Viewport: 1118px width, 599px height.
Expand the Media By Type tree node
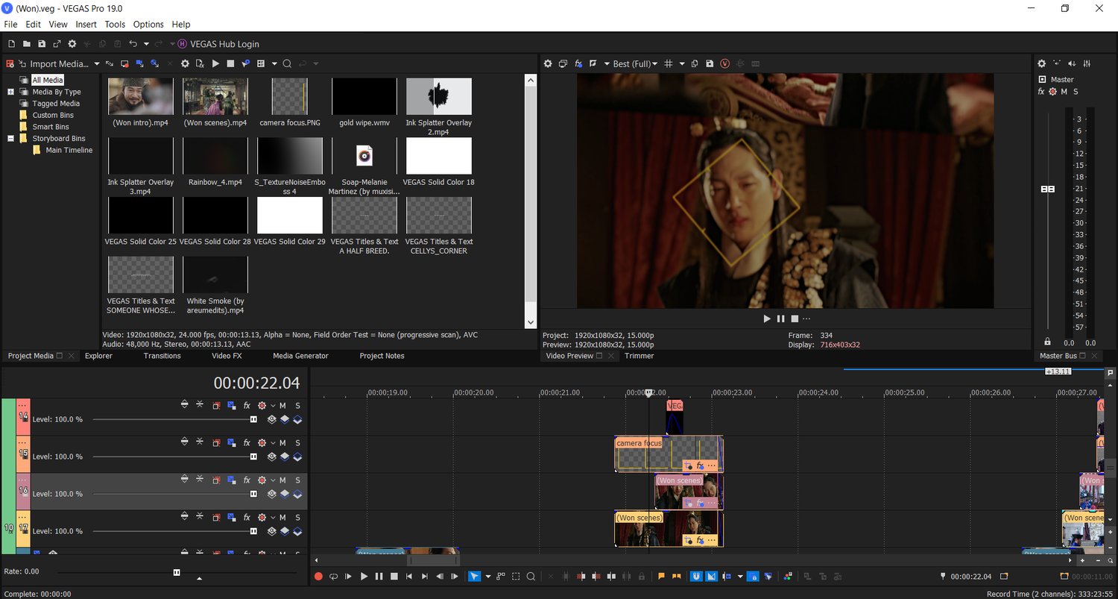click(11, 92)
